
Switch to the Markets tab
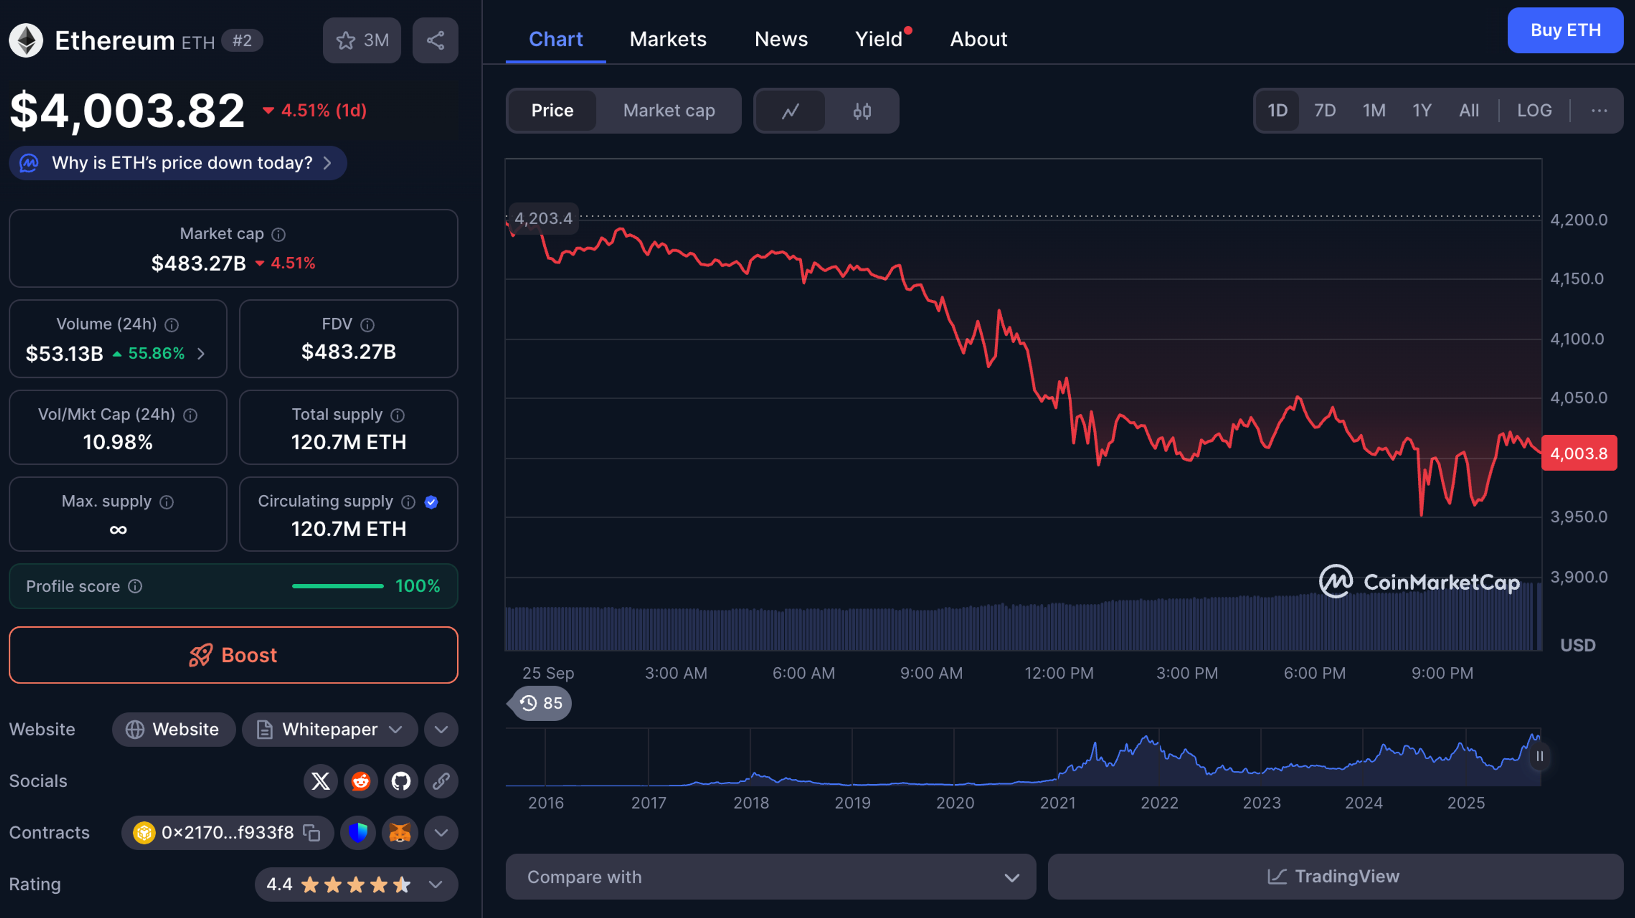click(x=668, y=39)
